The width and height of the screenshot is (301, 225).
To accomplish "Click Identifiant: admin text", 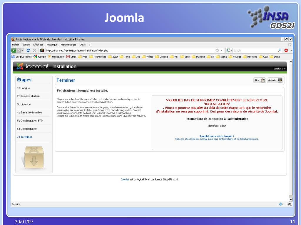I will (x=217, y=126).
